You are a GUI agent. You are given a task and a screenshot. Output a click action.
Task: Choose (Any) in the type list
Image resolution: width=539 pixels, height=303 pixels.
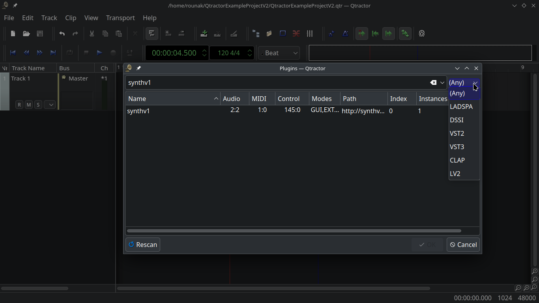tap(464, 93)
